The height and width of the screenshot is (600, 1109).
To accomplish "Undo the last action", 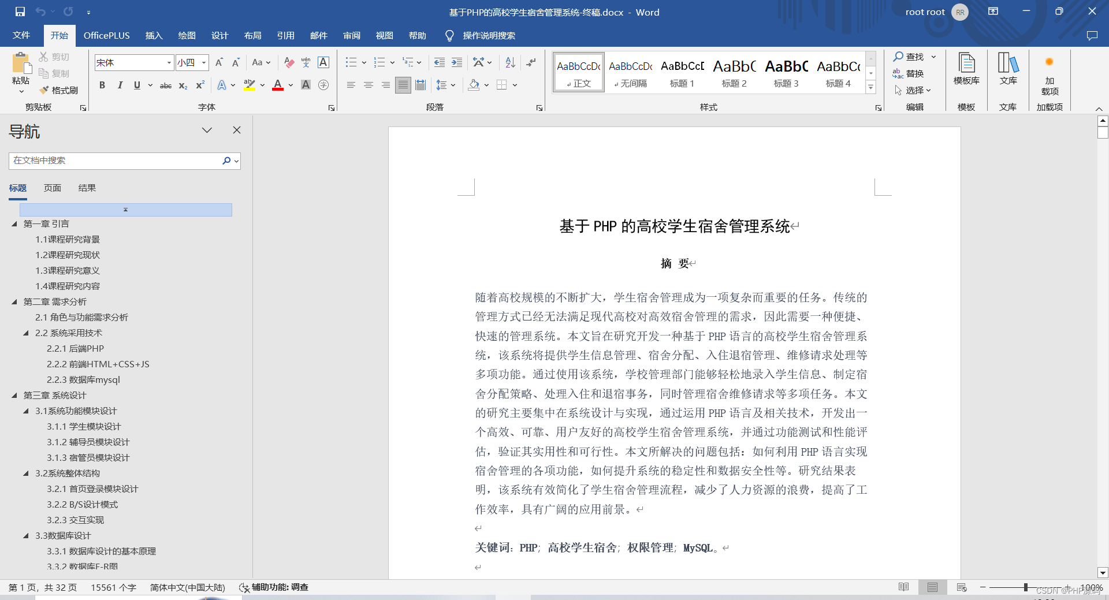I will point(40,12).
